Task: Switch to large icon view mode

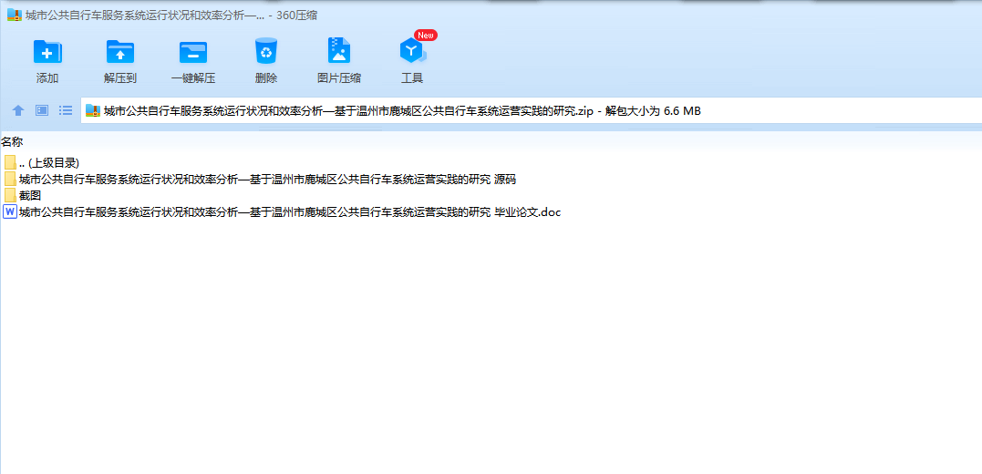Action: 42,111
